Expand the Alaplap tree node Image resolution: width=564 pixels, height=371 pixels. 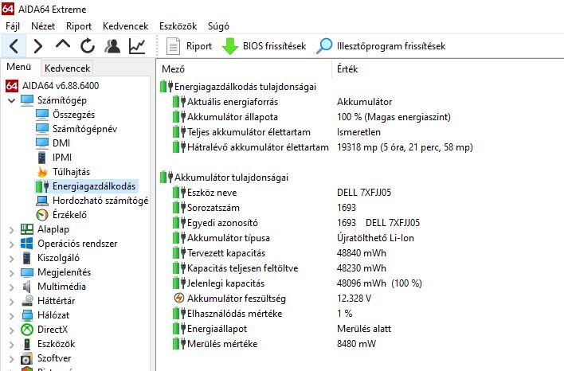pos(11,230)
